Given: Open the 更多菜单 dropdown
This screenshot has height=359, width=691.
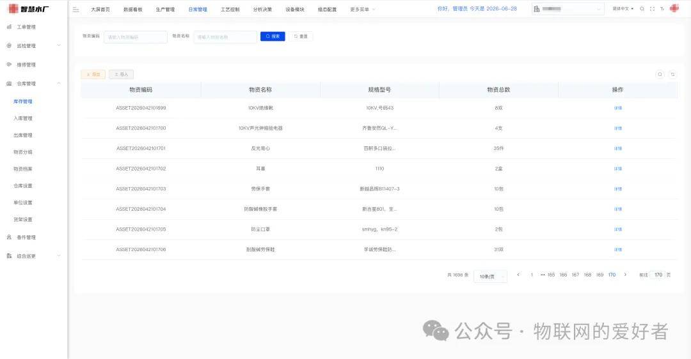Looking at the screenshot, I should 363,9.
